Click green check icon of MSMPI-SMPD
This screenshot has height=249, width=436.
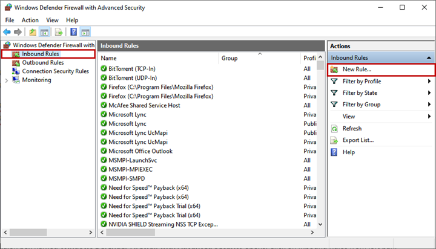point(104,178)
